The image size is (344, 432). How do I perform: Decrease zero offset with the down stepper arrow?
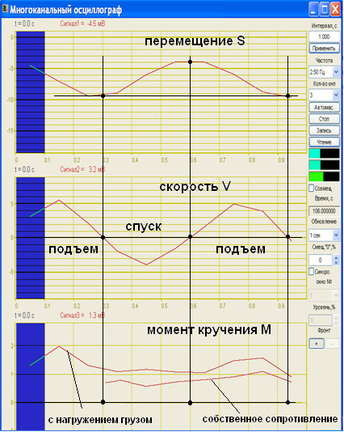tap(336, 263)
